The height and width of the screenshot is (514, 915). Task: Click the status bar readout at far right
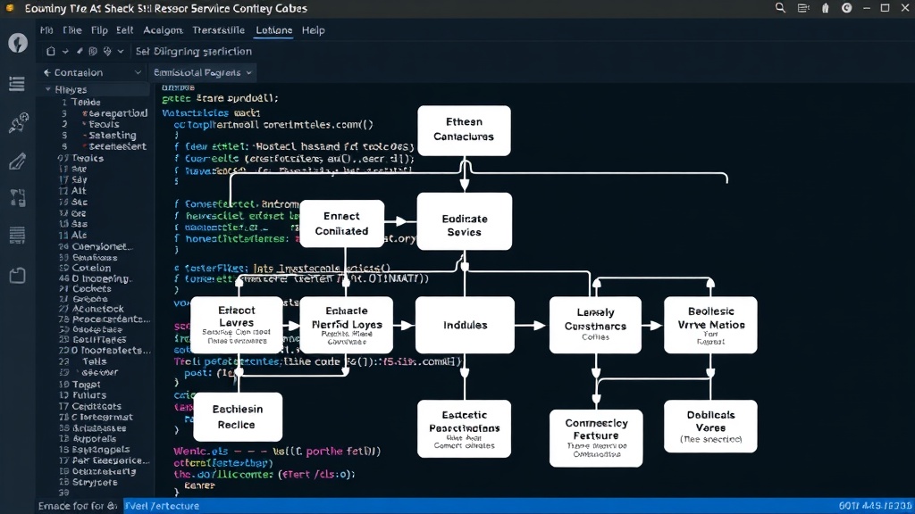(876, 506)
